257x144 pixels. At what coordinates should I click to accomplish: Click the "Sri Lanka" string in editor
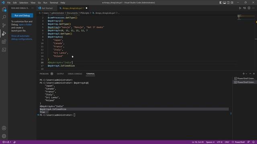pos(60,53)
